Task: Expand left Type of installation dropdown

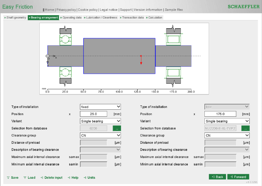Action: click(x=100, y=106)
